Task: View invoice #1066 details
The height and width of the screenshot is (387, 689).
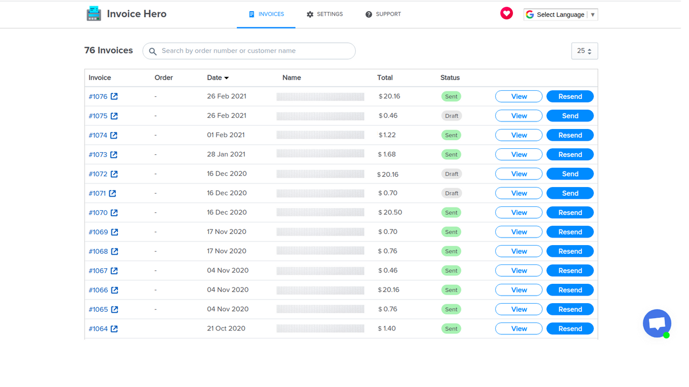Action: click(518, 290)
